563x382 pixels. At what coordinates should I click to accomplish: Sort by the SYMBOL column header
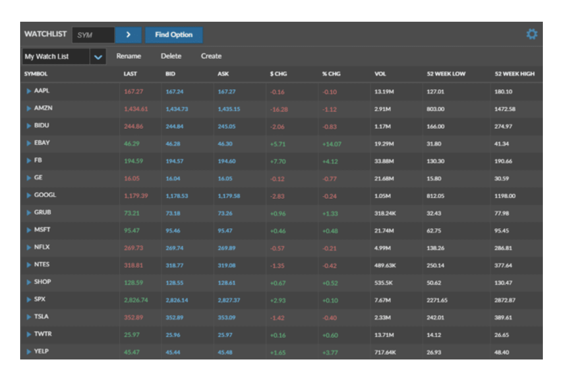click(36, 74)
